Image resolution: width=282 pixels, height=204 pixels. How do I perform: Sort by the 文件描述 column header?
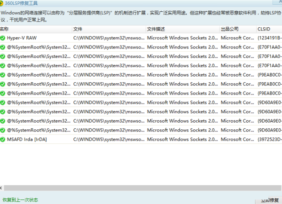183,29
